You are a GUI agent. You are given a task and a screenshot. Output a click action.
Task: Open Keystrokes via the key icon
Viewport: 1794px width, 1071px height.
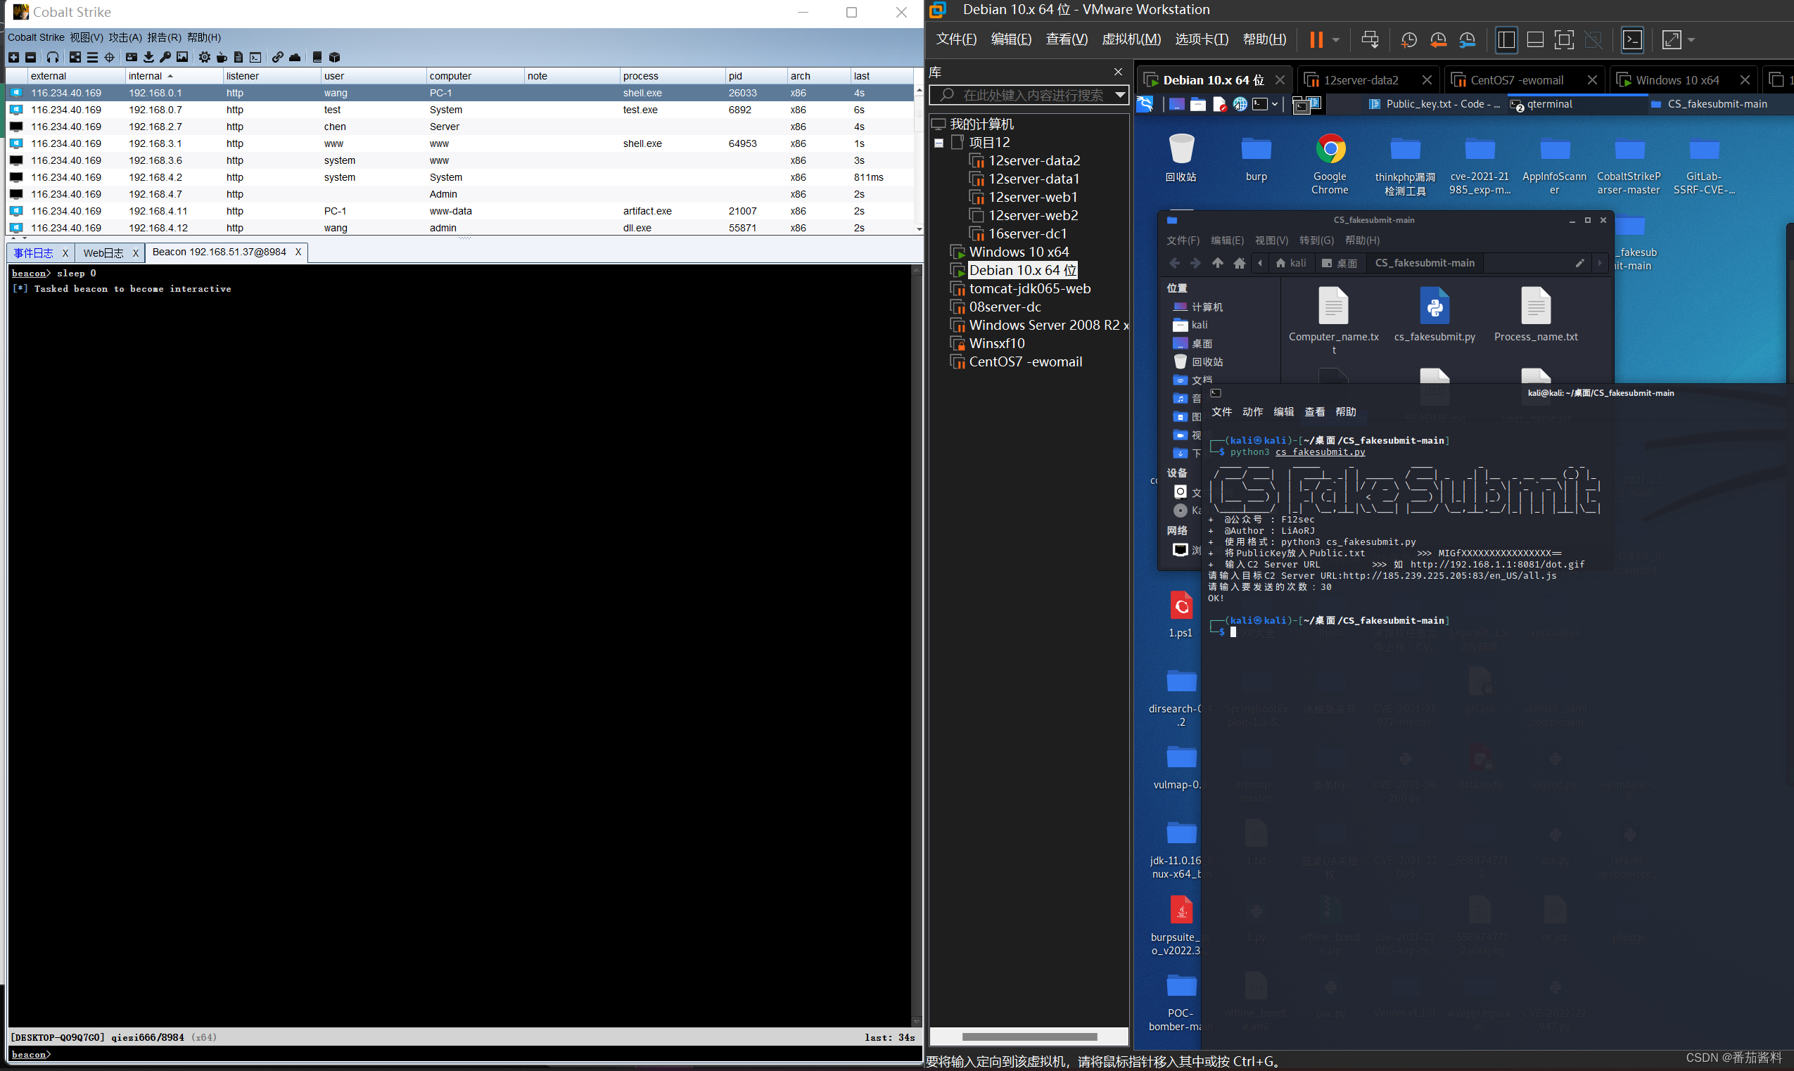[165, 57]
